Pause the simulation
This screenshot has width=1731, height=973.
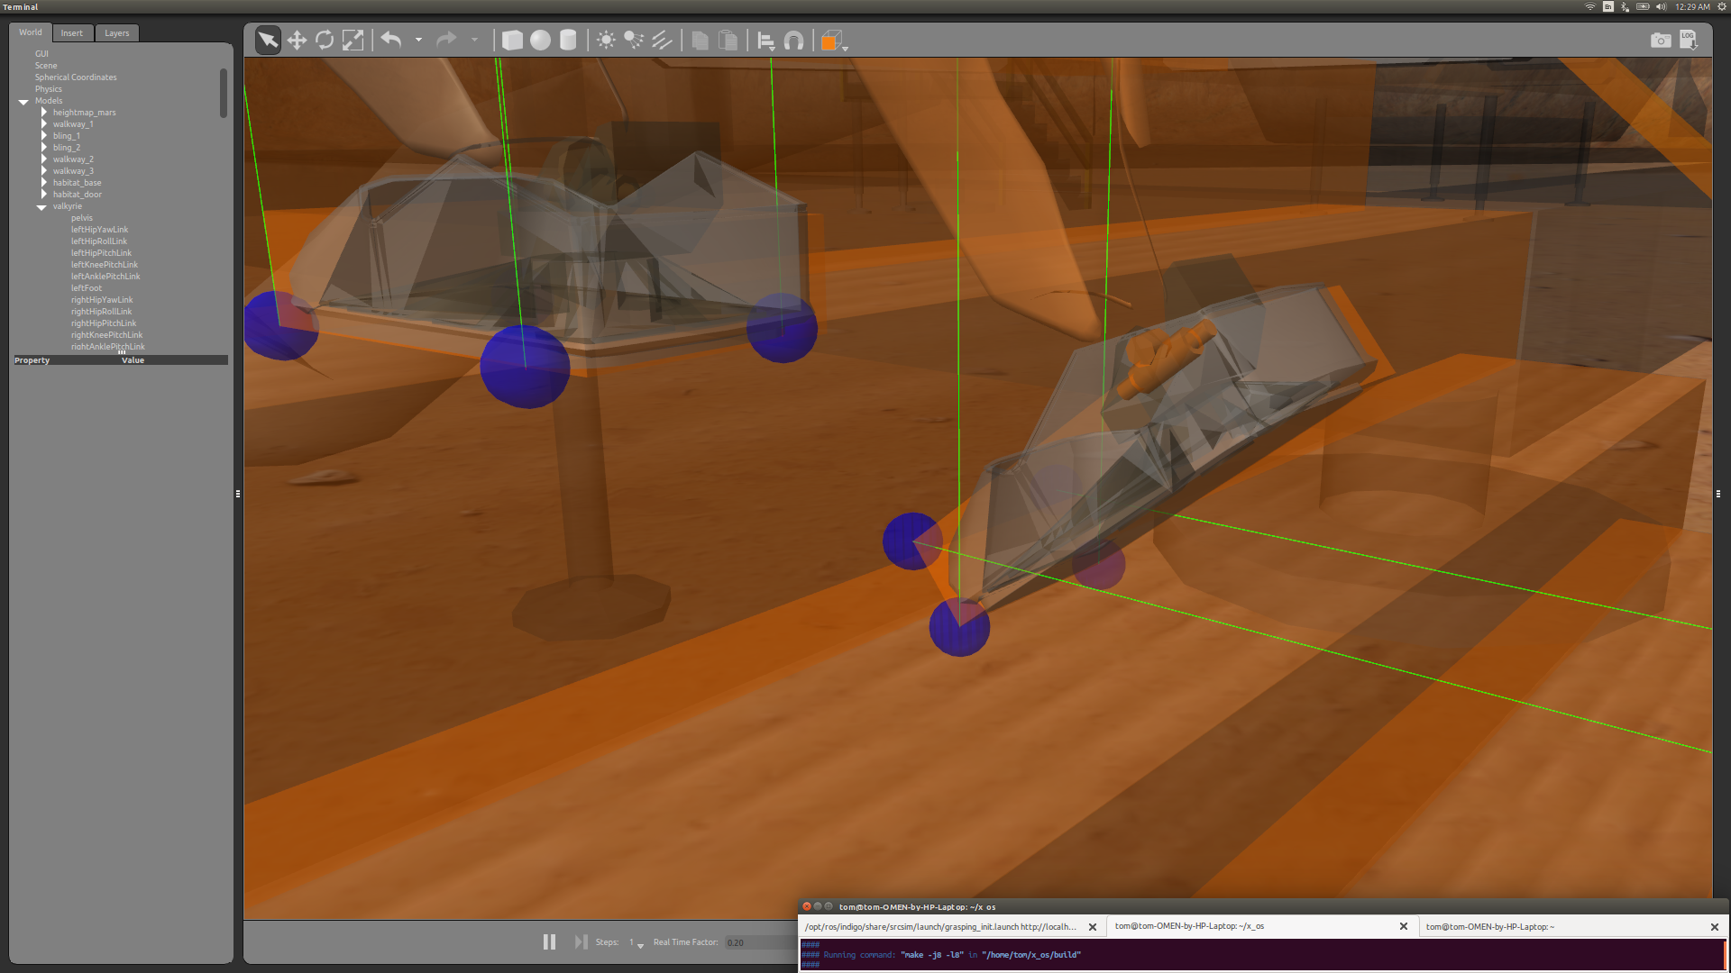(549, 941)
